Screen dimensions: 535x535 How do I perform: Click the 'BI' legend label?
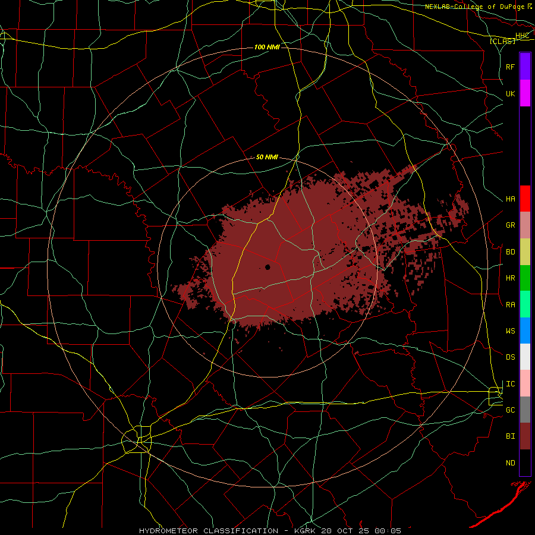[511, 436]
